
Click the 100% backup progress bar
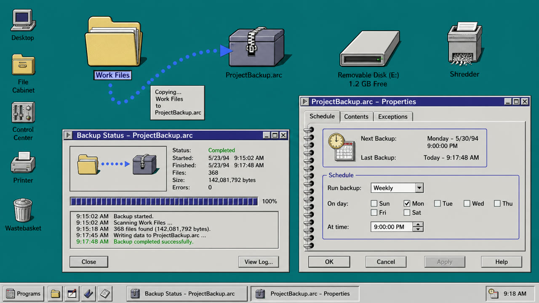(x=164, y=202)
